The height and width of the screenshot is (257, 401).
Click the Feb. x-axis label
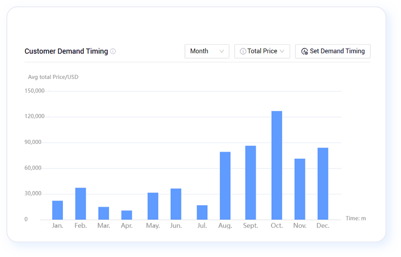coord(80,226)
